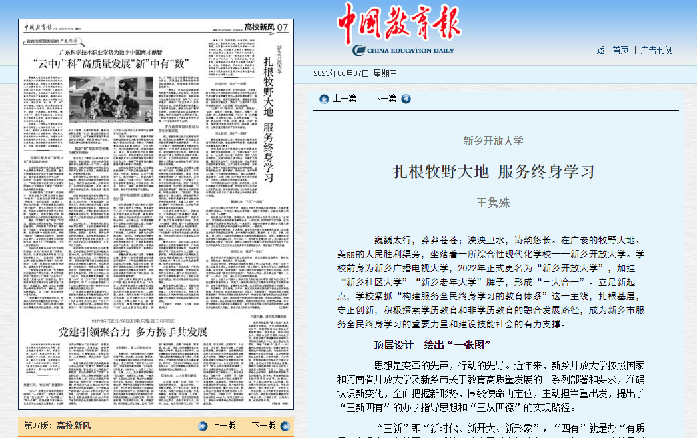Select 下一版 next page text link
The width and height of the screenshot is (697, 438).
(263, 426)
